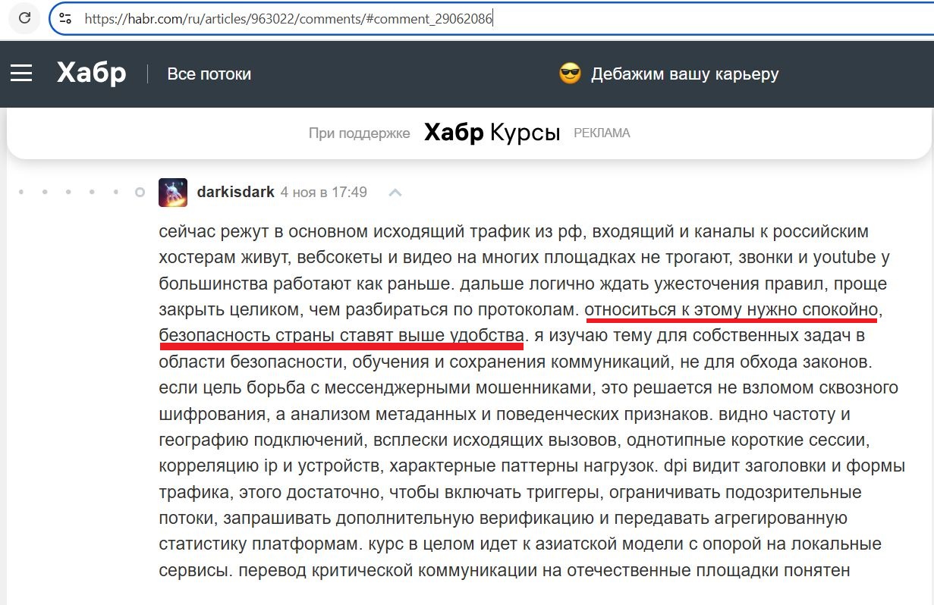Image resolution: width=934 pixels, height=605 pixels.
Task: Click underlined phrase относиться к этому нужно спокойно
Action: pyautogui.click(x=731, y=309)
